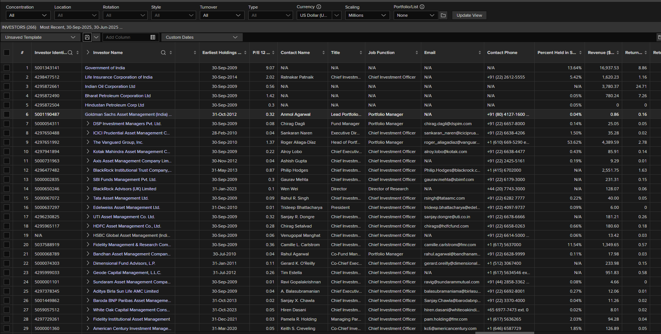Click the horizontal scrollbar at table bottom

504,333
